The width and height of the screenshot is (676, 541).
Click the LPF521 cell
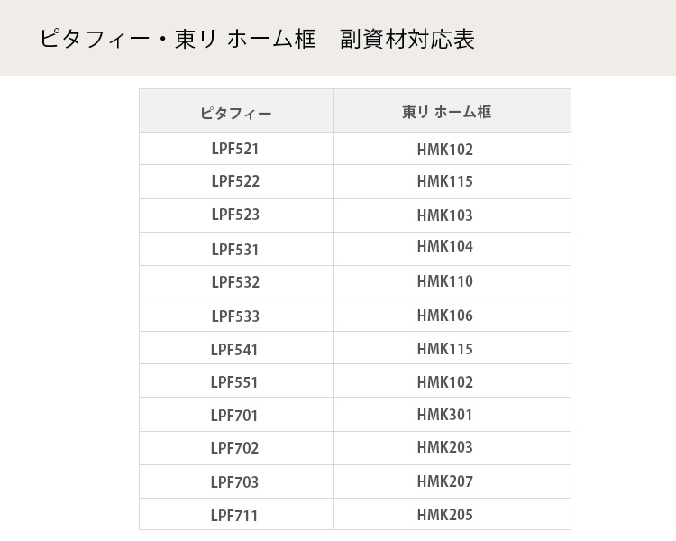point(235,149)
